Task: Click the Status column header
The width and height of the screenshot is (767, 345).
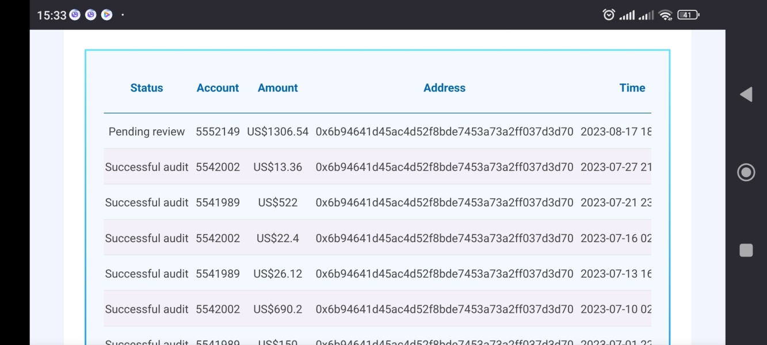Action: [x=147, y=88]
